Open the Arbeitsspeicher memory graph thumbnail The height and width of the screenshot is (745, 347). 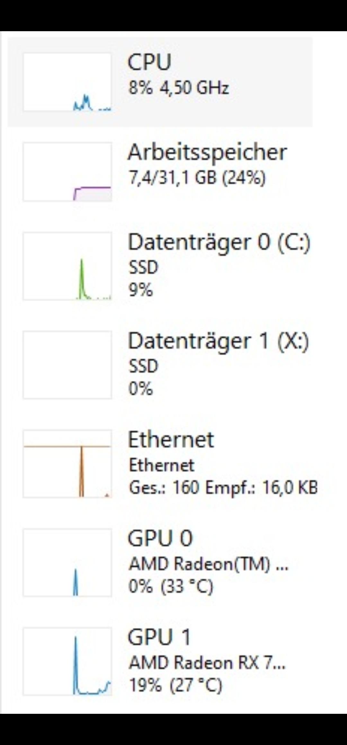click(67, 172)
